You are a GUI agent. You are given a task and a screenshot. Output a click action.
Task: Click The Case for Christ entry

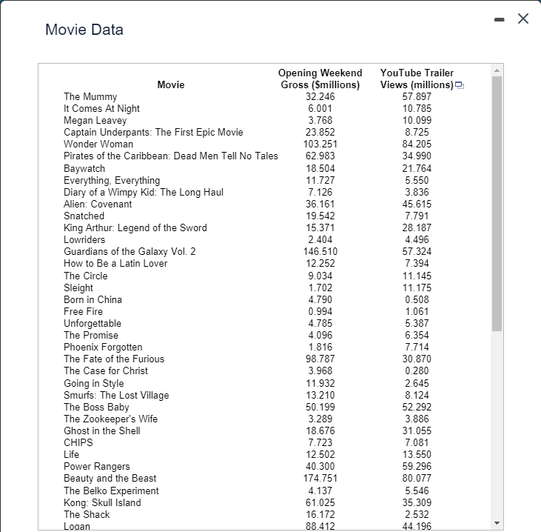tap(106, 370)
